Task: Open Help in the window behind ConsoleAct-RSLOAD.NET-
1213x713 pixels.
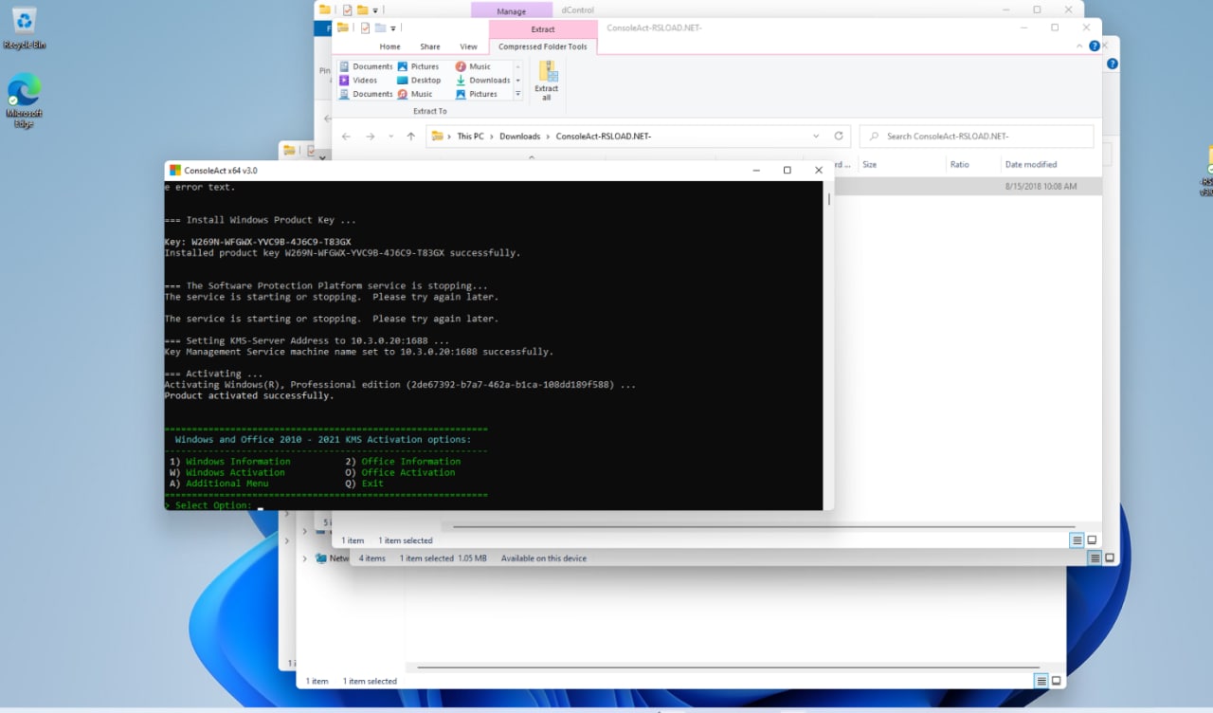Action: click(x=1113, y=64)
